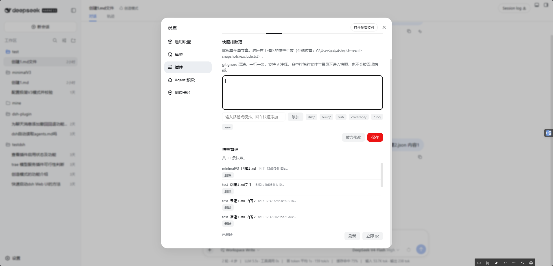This screenshot has width=553, height=266.
Task: Click the snapshot ID 13d8f24f-83e text
Action: tap(277, 168)
